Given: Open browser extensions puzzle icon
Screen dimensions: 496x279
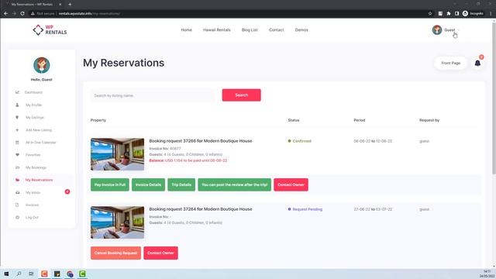Looking at the screenshot, I should coord(449,14).
